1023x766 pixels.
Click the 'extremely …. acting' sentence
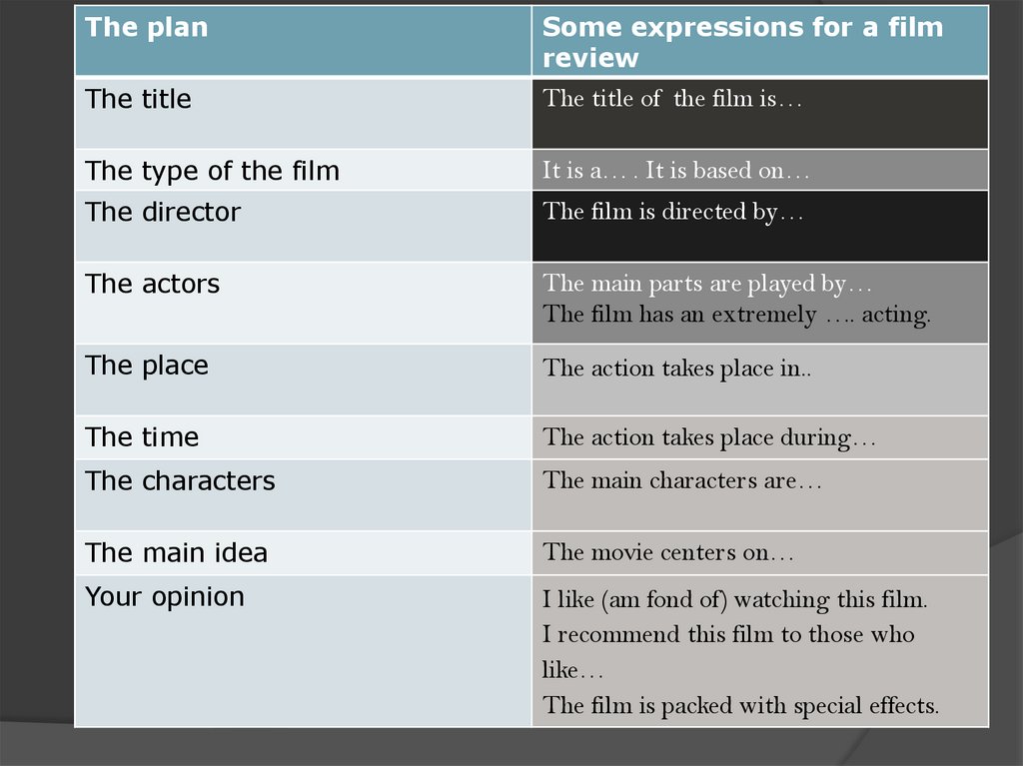pos(736,315)
